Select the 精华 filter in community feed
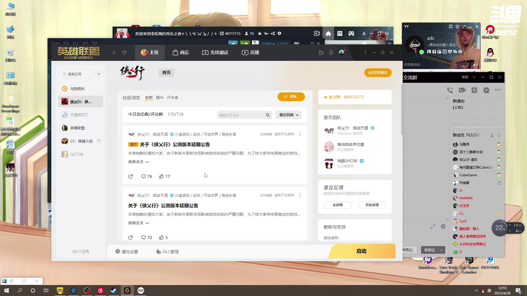 [x=159, y=98]
